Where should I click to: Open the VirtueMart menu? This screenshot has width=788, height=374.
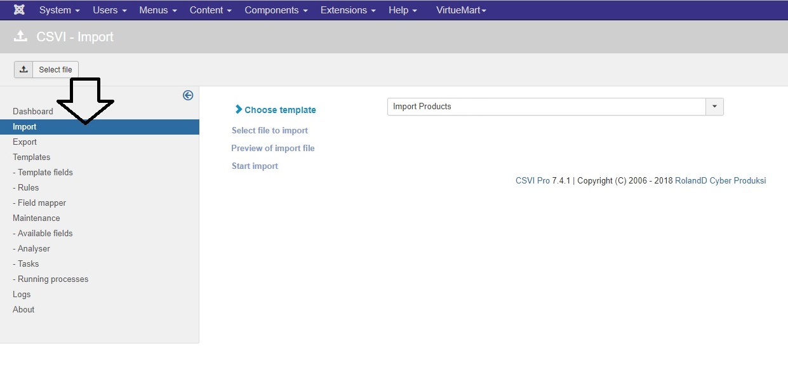click(461, 10)
